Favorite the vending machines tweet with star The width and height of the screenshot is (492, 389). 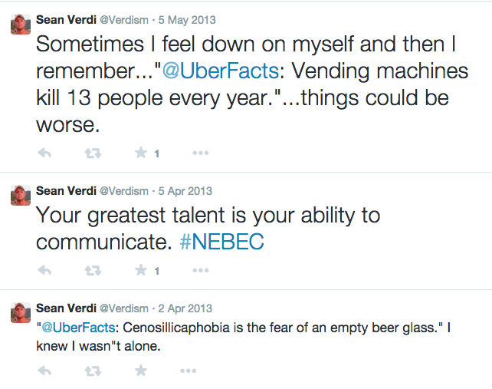tap(141, 153)
